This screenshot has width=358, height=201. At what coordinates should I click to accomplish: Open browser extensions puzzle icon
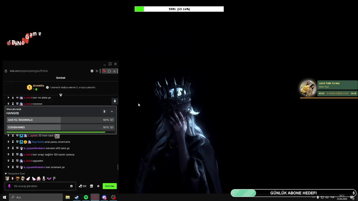(x=109, y=71)
